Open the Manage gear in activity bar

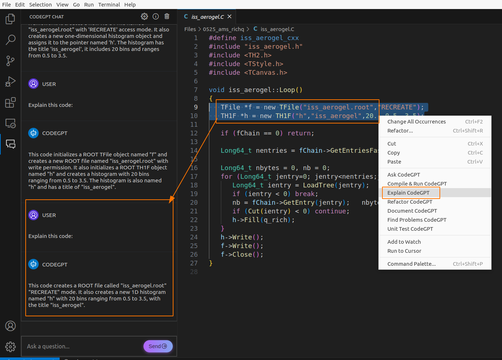(x=10, y=347)
